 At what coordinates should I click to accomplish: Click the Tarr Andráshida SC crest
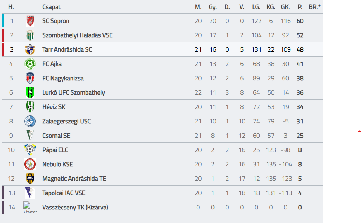tap(30, 49)
